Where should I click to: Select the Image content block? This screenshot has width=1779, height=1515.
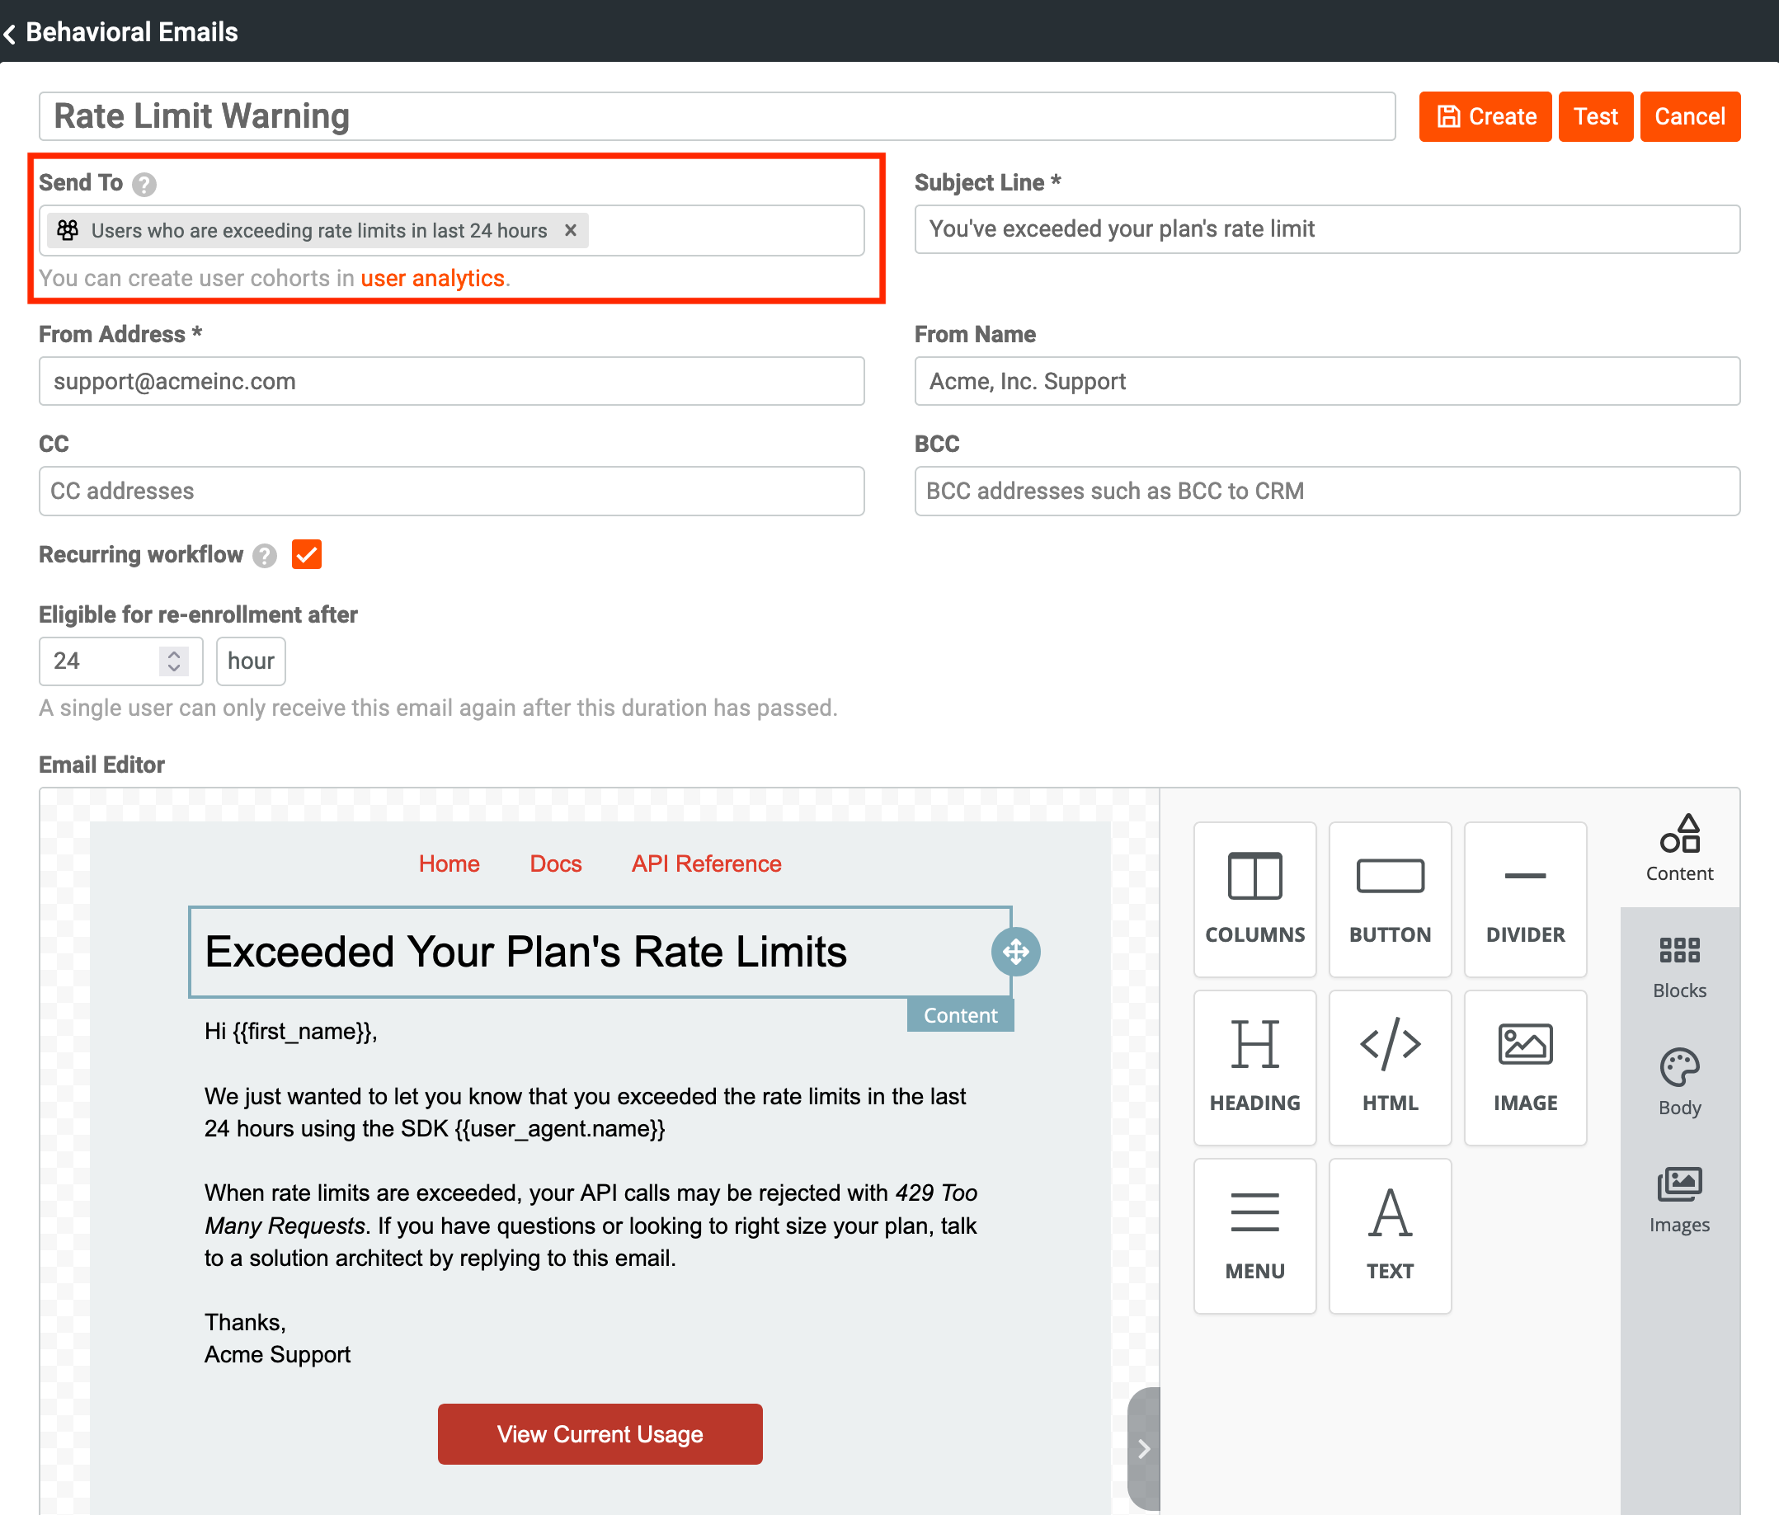pos(1525,1067)
